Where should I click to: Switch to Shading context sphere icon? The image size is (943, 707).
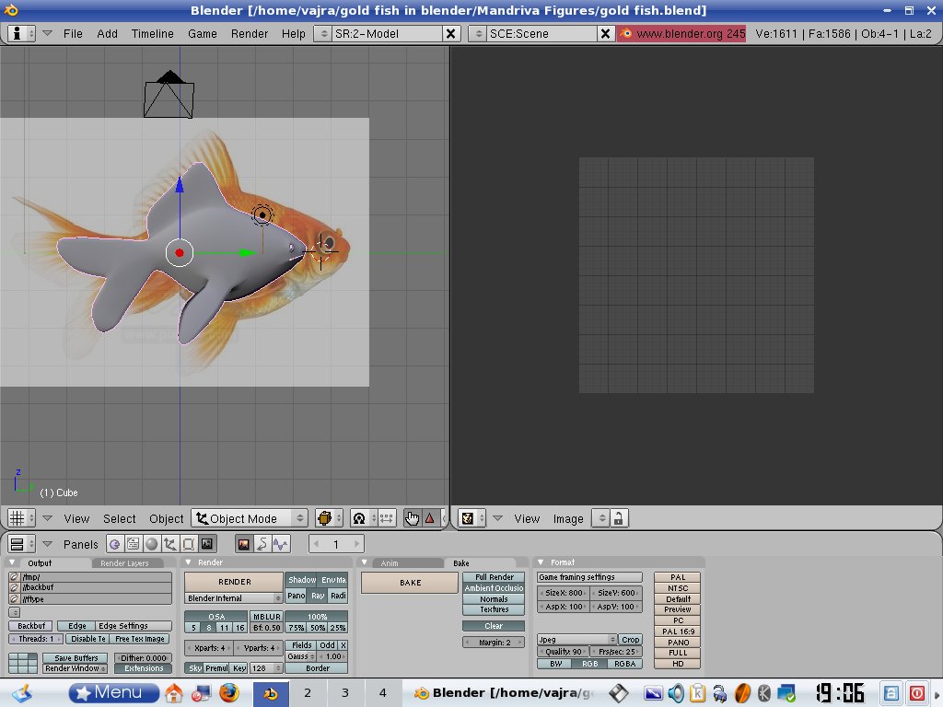click(151, 544)
